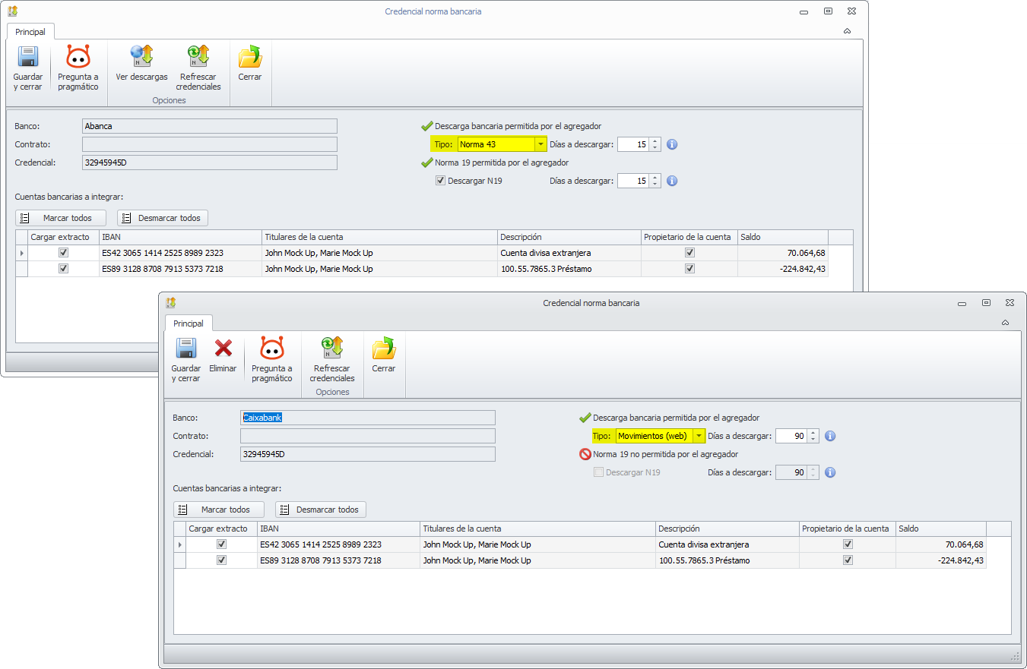Click Marcar todos in the Caixabank window
1027x669 pixels.
219,510
